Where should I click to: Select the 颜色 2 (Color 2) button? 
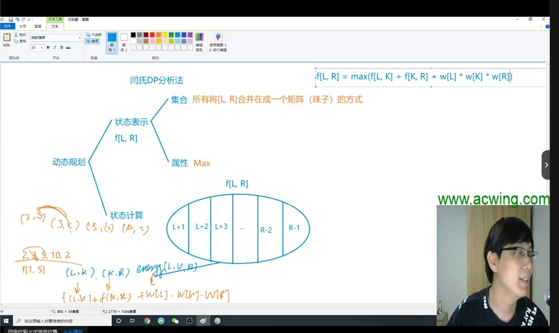(124, 42)
